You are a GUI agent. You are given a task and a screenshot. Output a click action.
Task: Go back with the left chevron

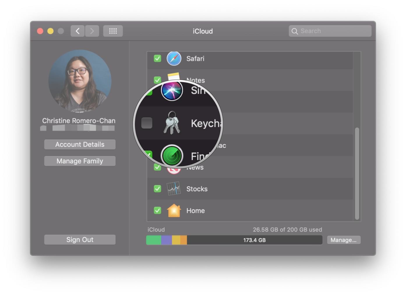(x=77, y=31)
